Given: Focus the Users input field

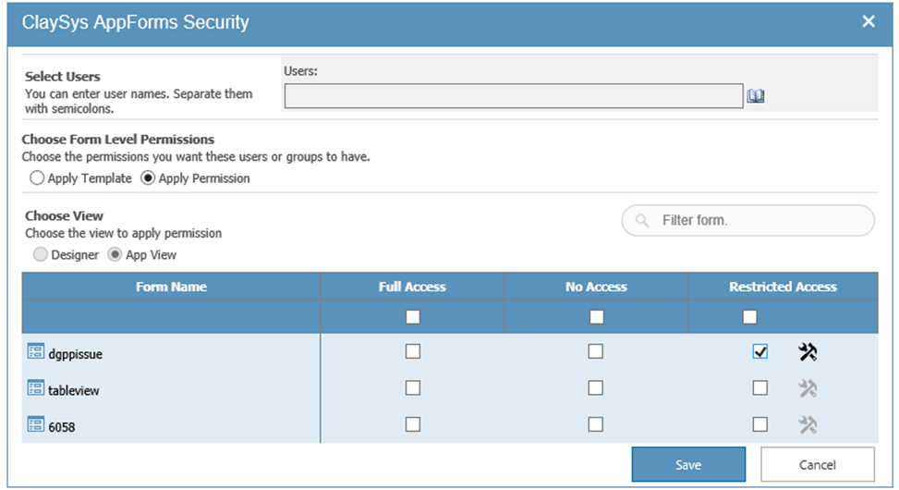Looking at the screenshot, I should [x=514, y=96].
